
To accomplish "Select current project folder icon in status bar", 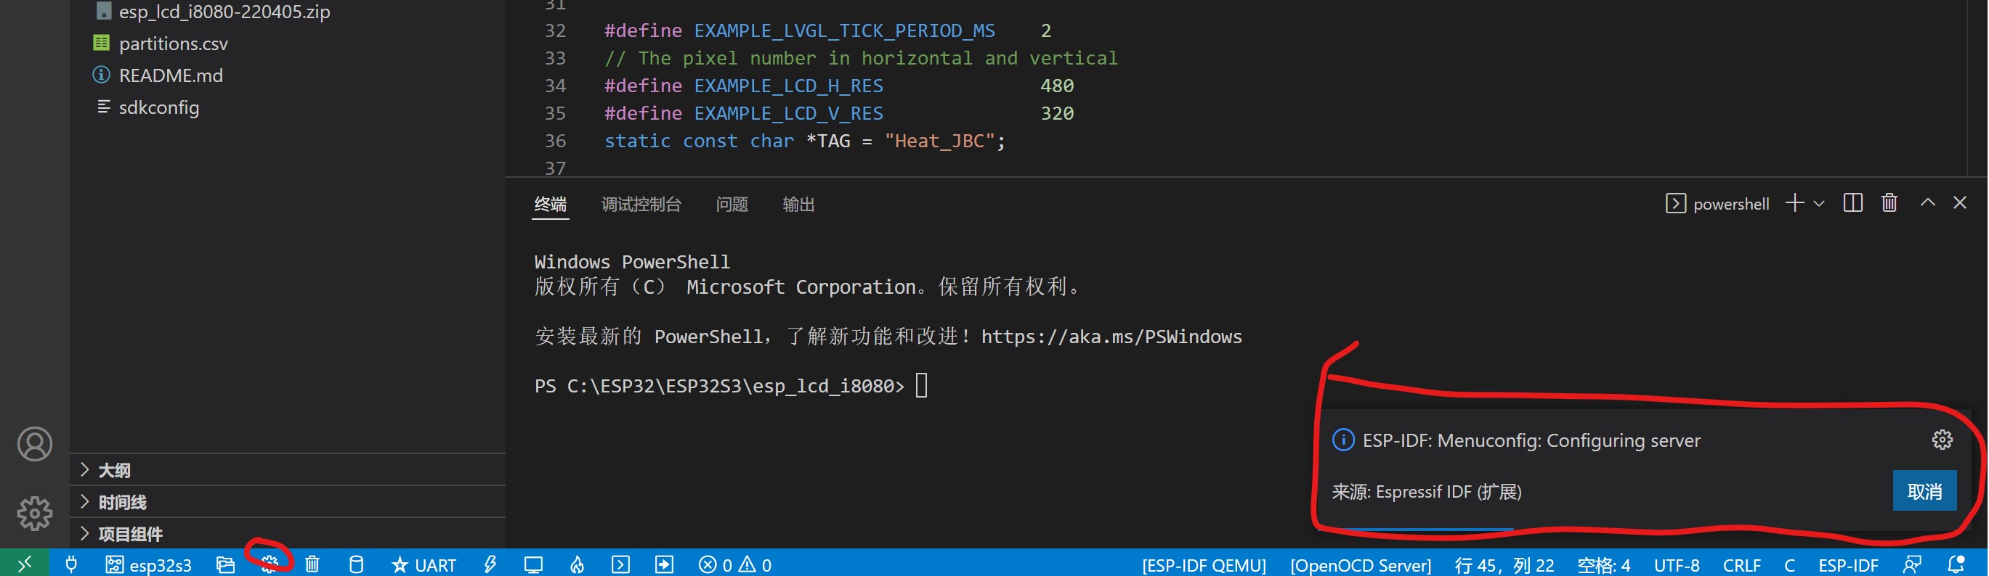I will (x=224, y=564).
